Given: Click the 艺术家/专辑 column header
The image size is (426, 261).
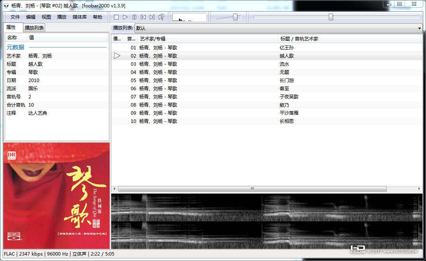Looking at the screenshot, I should 208,39.
